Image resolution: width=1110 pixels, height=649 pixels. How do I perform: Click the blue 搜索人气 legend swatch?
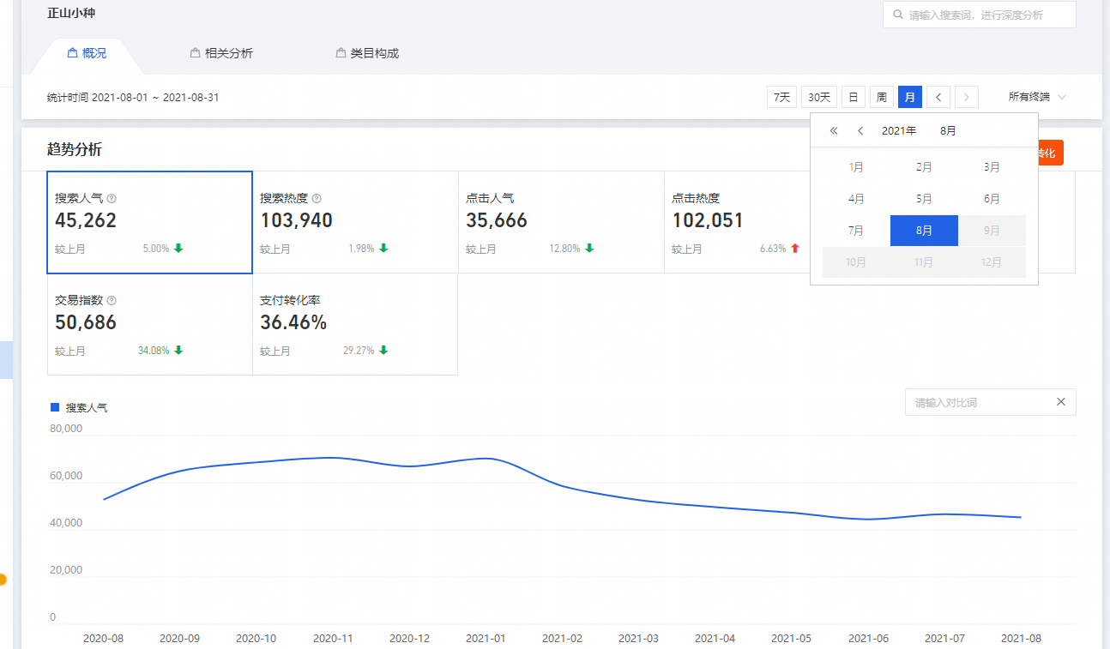click(x=56, y=407)
